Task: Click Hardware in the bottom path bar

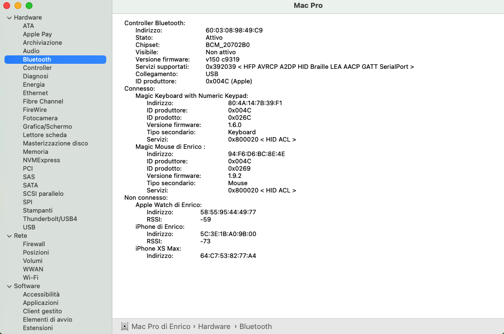Action: tap(214, 326)
